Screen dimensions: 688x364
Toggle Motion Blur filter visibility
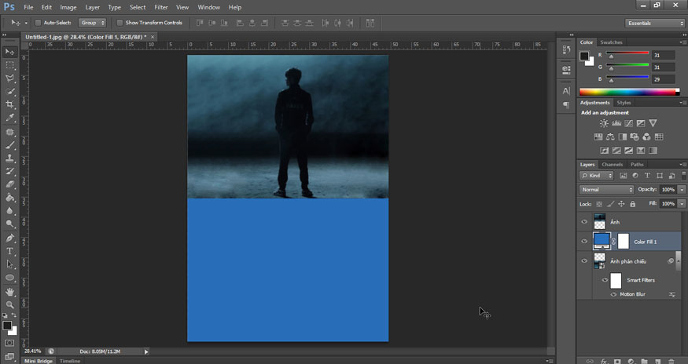click(x=613, y=294)
